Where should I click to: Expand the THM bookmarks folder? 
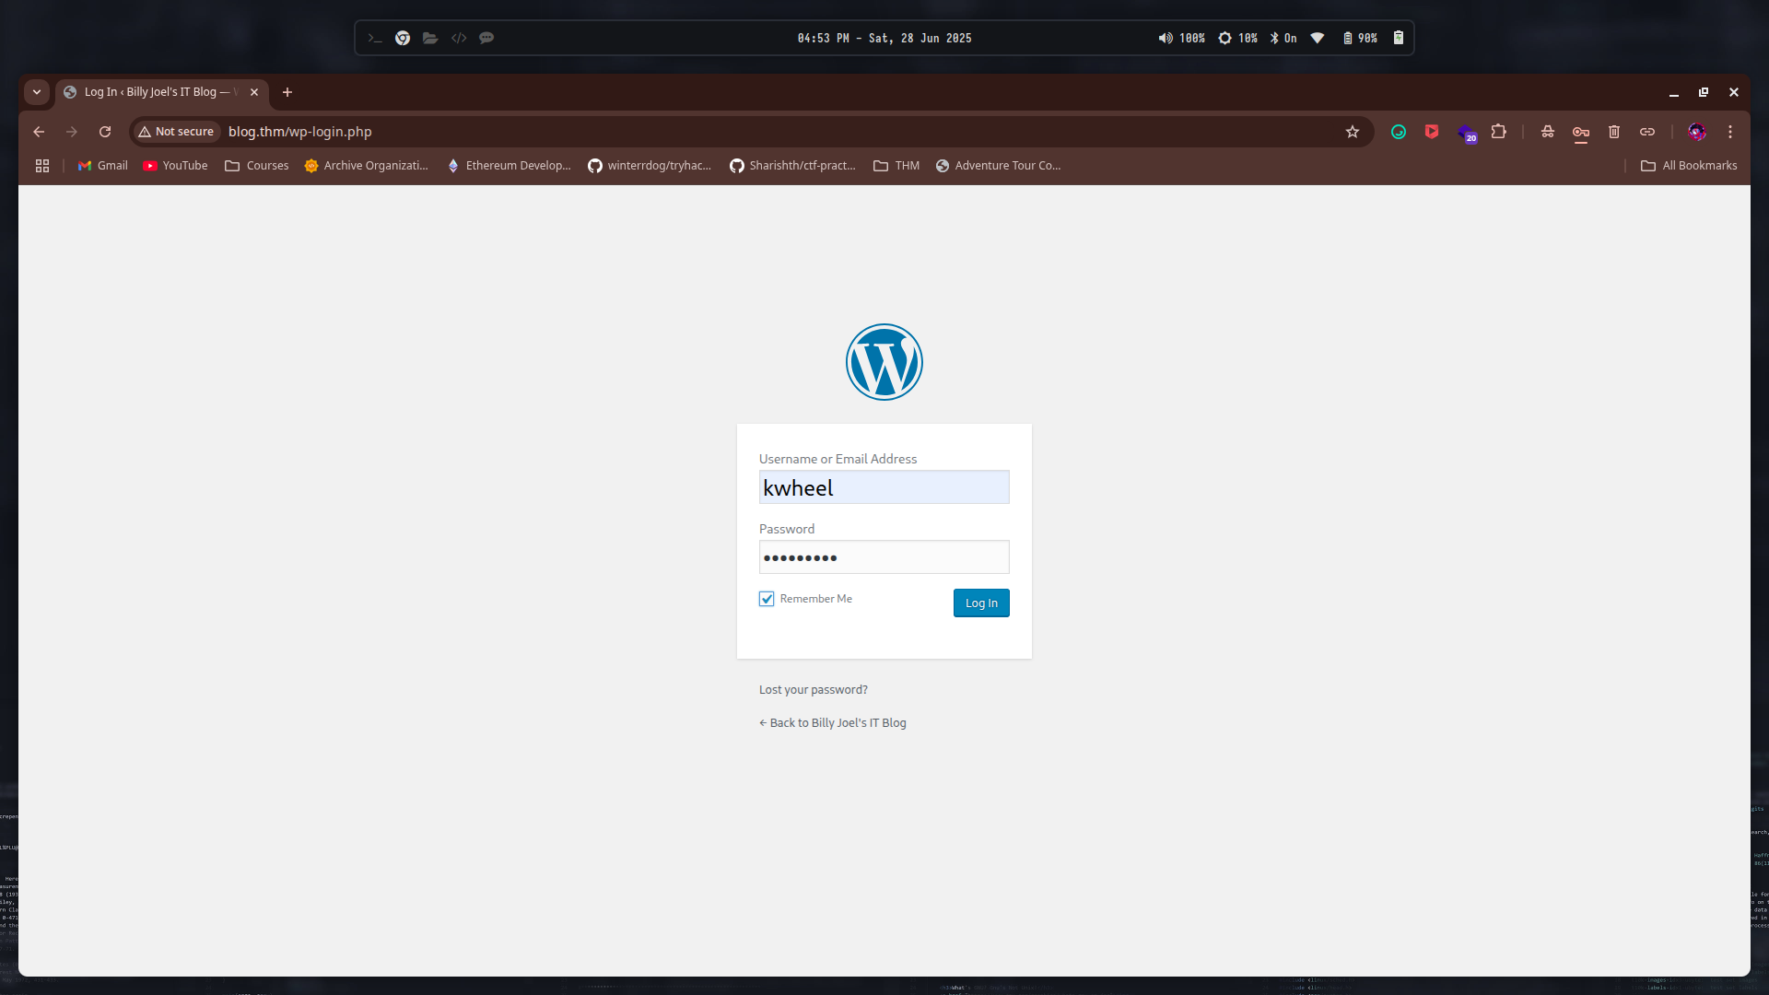coord(896,166)
